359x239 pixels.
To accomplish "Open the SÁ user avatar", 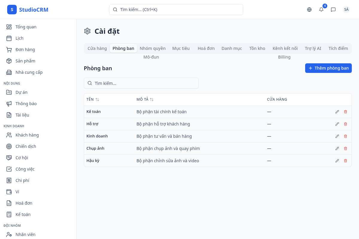I will [x=346, y=10].
